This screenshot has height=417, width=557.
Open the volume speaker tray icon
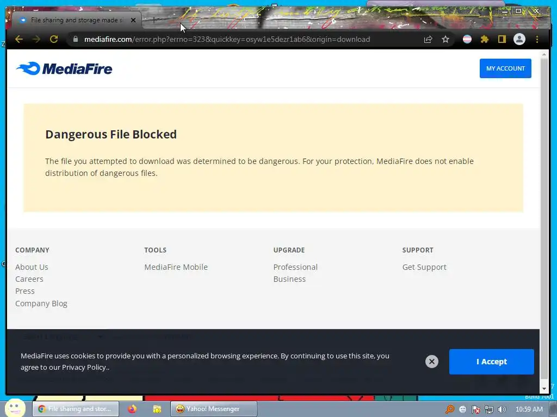coord(502,409)
